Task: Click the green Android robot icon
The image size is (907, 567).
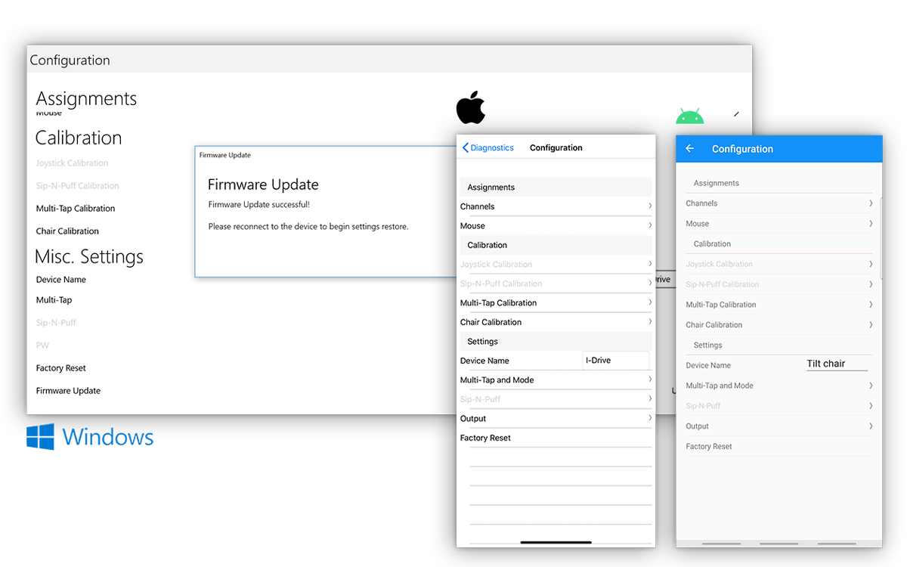Action: [689, 117]
